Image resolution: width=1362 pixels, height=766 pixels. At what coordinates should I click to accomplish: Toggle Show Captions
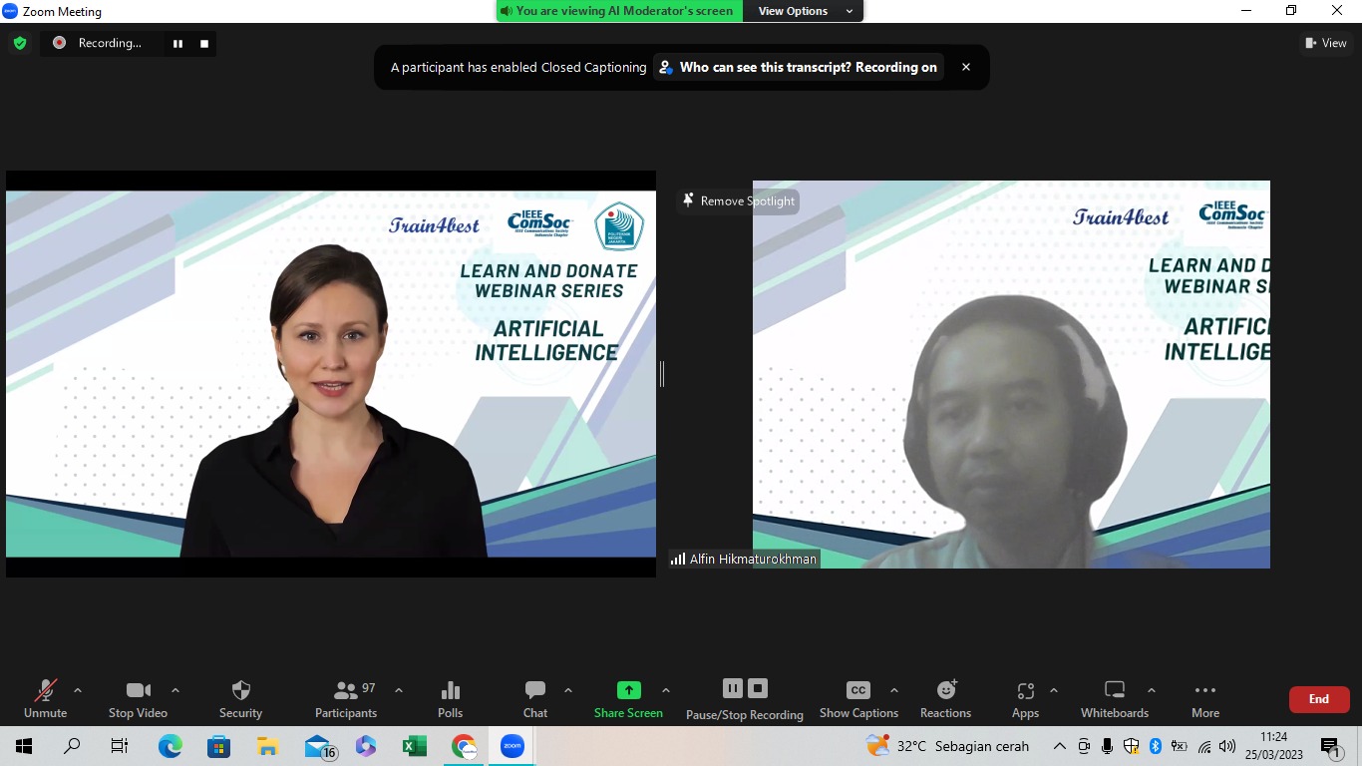pos(857,690)
